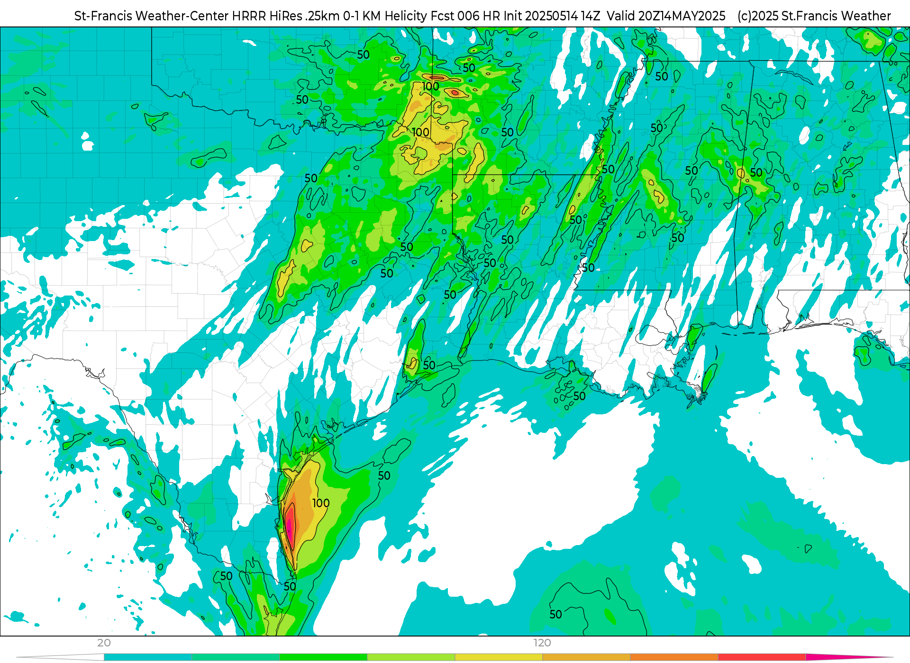Click "Fcst 006 HR" in the title

tap(465, 16)
